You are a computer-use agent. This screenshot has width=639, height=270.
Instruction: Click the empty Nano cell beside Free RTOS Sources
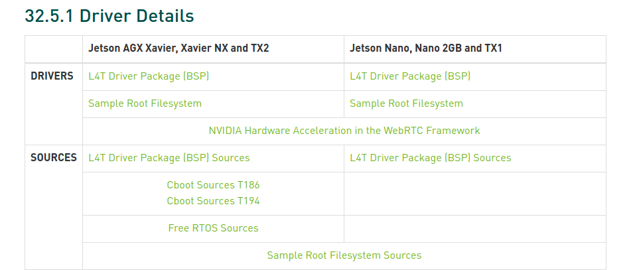tap(474, 228)
